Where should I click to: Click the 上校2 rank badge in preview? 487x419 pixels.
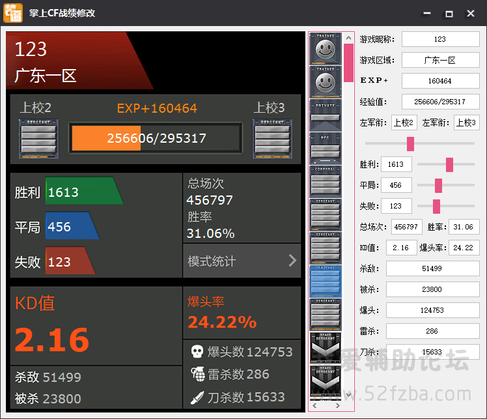coord(39,137)
